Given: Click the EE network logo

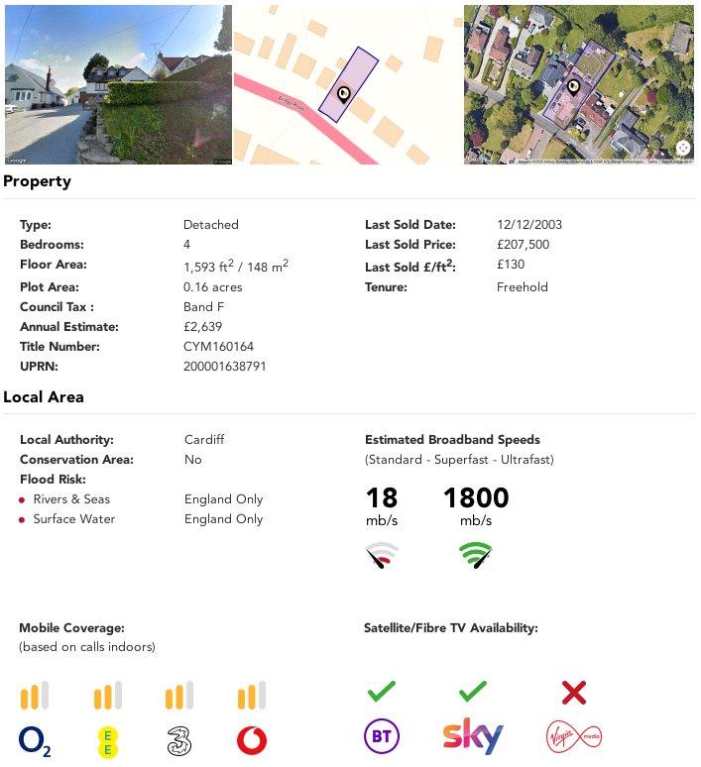Looking at the screenshot, I should click(107, 742).
